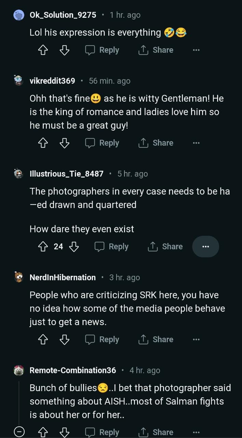This screenshot has height=438, width=242.
Task: Upvote vikreddit369's comment
Action: [x=43, y=143]
